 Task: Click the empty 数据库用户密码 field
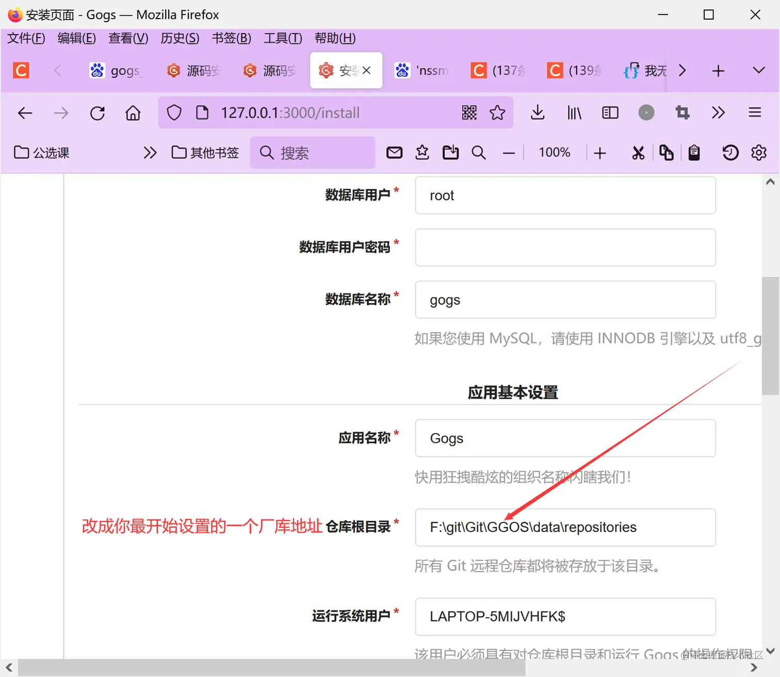tap(565, 247)
